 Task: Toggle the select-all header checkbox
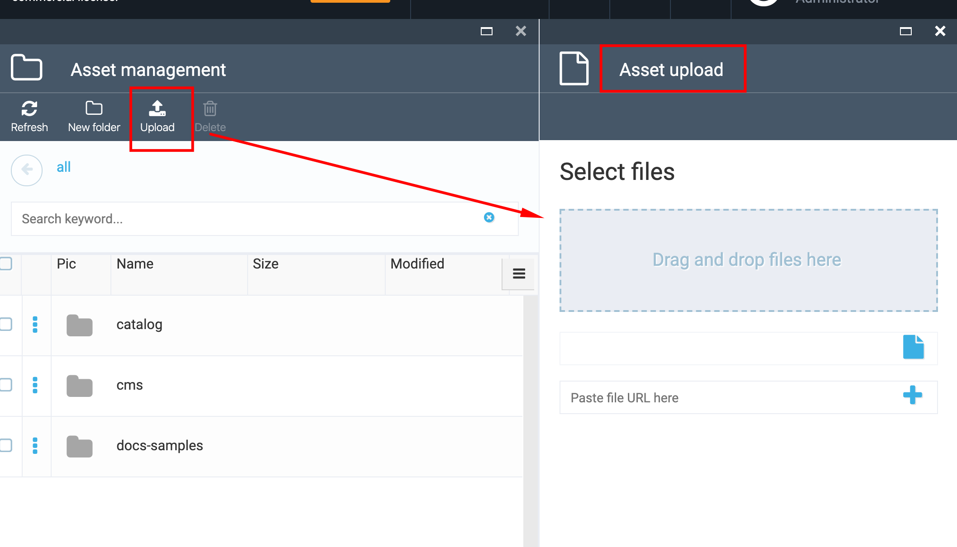5,264
